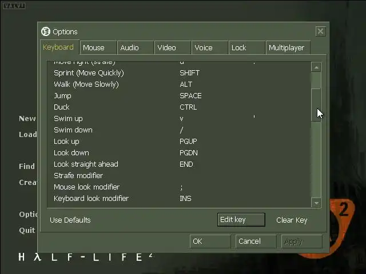The height and width of the screenshot is (274, 366).
Task: Select the Duck binding row
Action: (x=179, y=107)
